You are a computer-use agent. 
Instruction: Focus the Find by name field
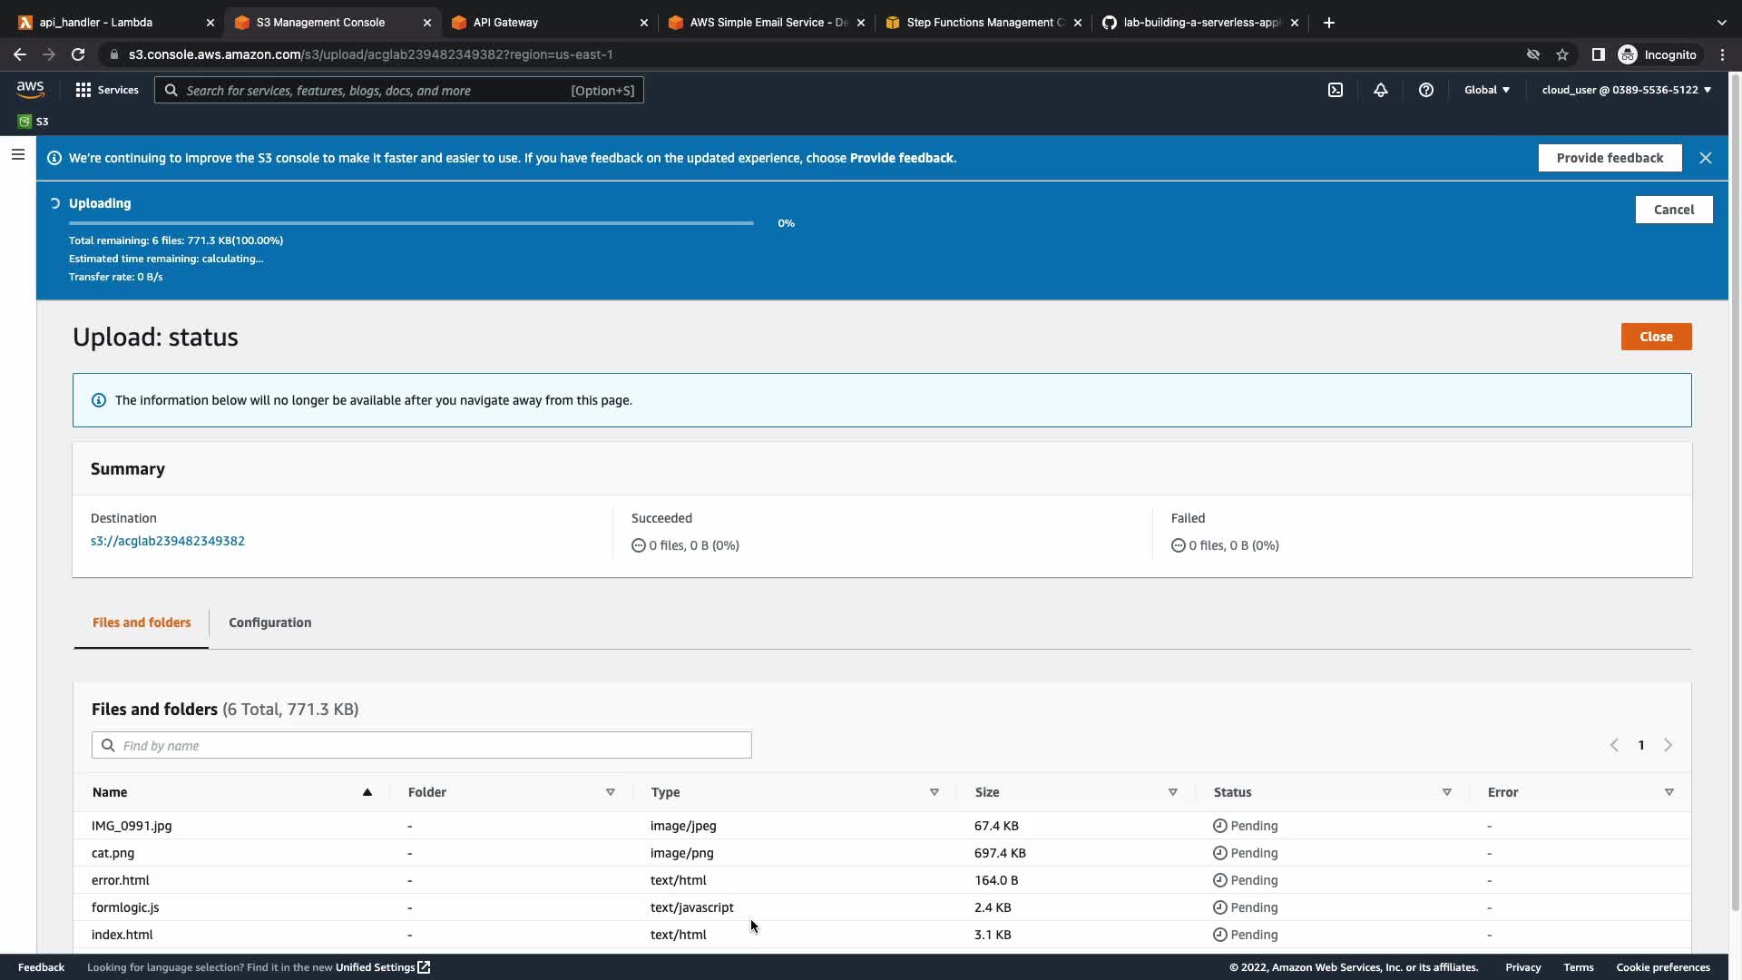(422, 745)
